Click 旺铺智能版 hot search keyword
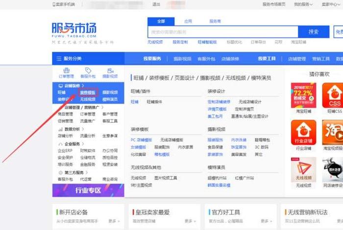343x230 pixels. point(207,42)
